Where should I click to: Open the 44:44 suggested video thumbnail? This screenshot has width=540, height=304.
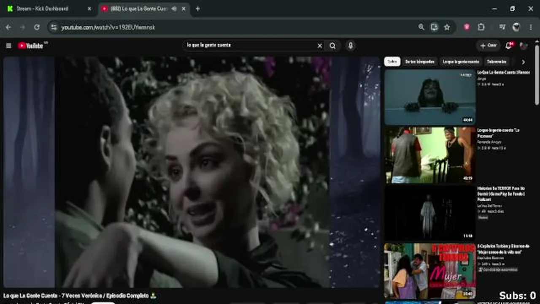tap(430, 97)
